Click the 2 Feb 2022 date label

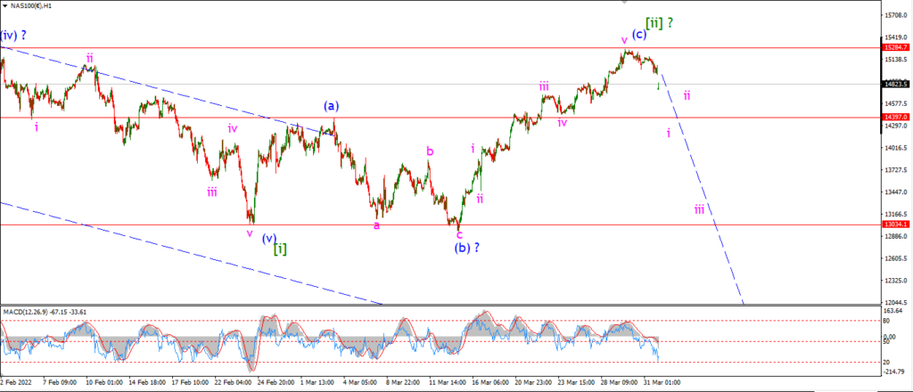(17, 383)
